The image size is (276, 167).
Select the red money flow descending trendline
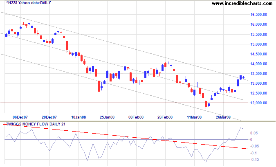coord(124,136)
